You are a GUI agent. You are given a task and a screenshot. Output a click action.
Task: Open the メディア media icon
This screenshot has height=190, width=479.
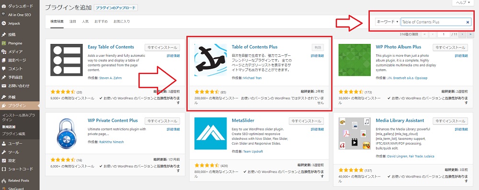[x=4, y=52]
